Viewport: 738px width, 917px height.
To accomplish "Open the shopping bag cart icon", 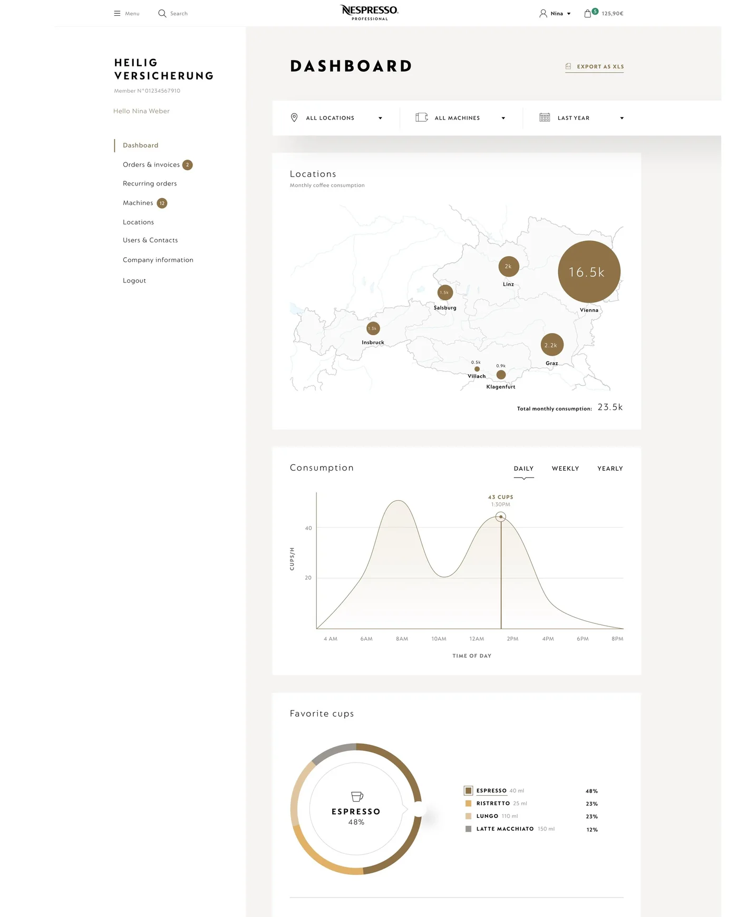I will [x=588, y=14].
